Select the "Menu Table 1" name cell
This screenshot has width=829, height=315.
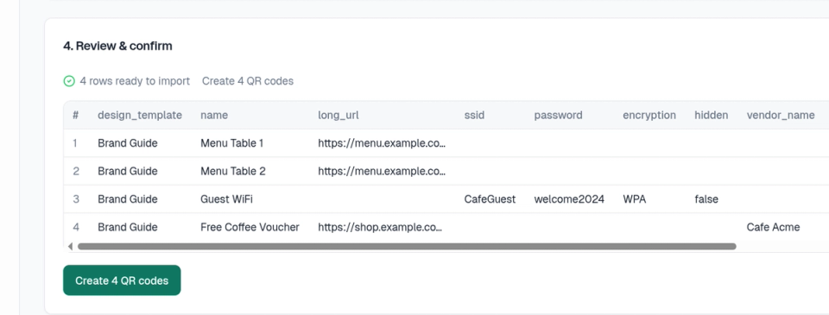(231, 143)
